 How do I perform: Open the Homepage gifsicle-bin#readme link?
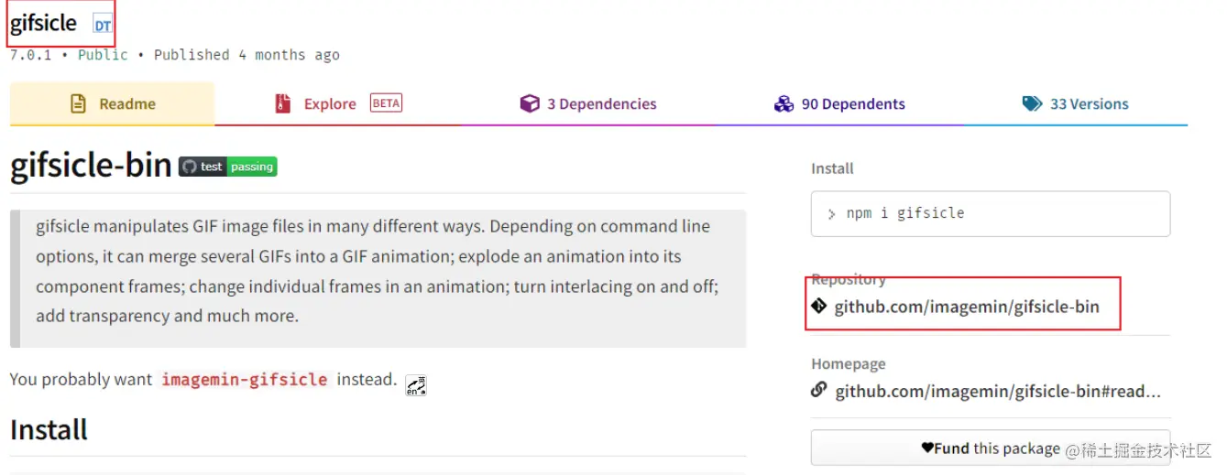pyautogui.click(x=998, y=392)
